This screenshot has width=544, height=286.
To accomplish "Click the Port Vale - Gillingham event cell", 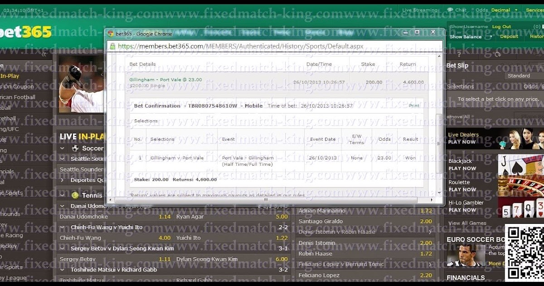I will [248, 161].
